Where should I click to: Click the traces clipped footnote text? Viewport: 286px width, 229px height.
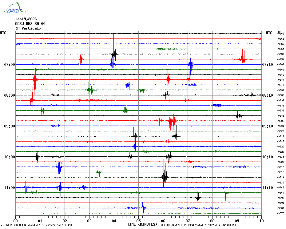pyautogui.click(x=198, y=225)
